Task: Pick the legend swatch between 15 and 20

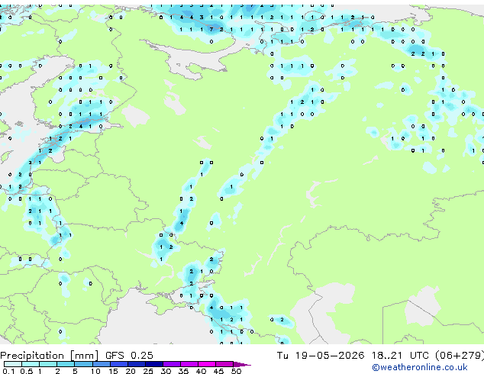Action: [x=118, y=364]
